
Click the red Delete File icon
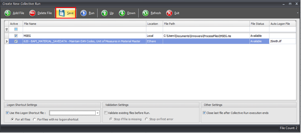(x=32, y=13)
